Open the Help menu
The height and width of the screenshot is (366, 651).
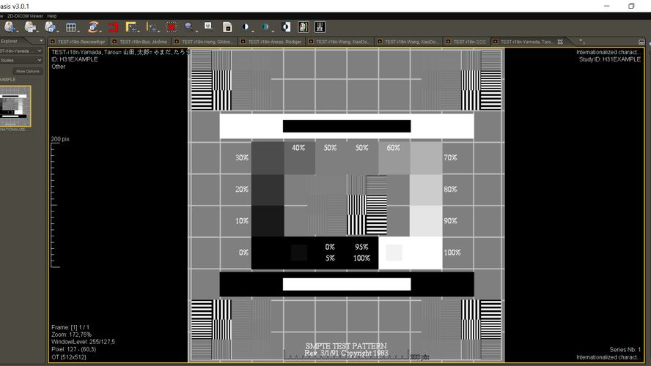tap(52, 15)
